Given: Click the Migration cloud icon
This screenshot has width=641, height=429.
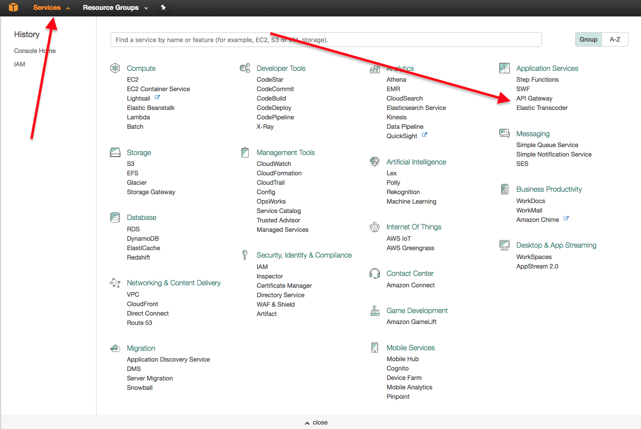Looking at the screenshot, I should pos(115,348).
